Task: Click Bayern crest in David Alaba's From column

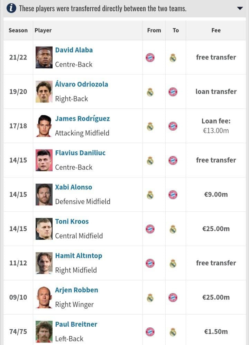Action: click(150, 57)
